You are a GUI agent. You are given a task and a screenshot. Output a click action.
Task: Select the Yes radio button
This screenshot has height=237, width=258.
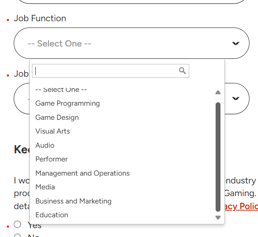pyautogui.click(x=17, y=224)
